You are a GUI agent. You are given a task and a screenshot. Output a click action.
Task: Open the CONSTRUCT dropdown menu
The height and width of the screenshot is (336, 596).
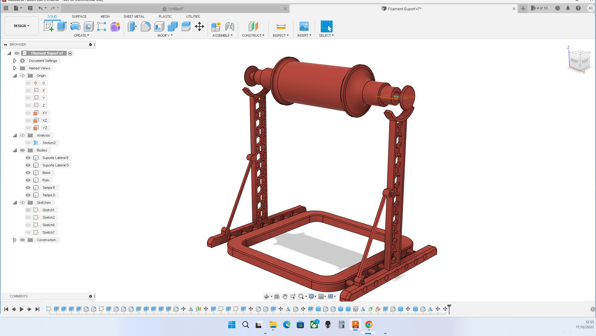(253, 35)
